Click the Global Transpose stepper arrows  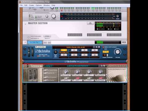[107, 55]
